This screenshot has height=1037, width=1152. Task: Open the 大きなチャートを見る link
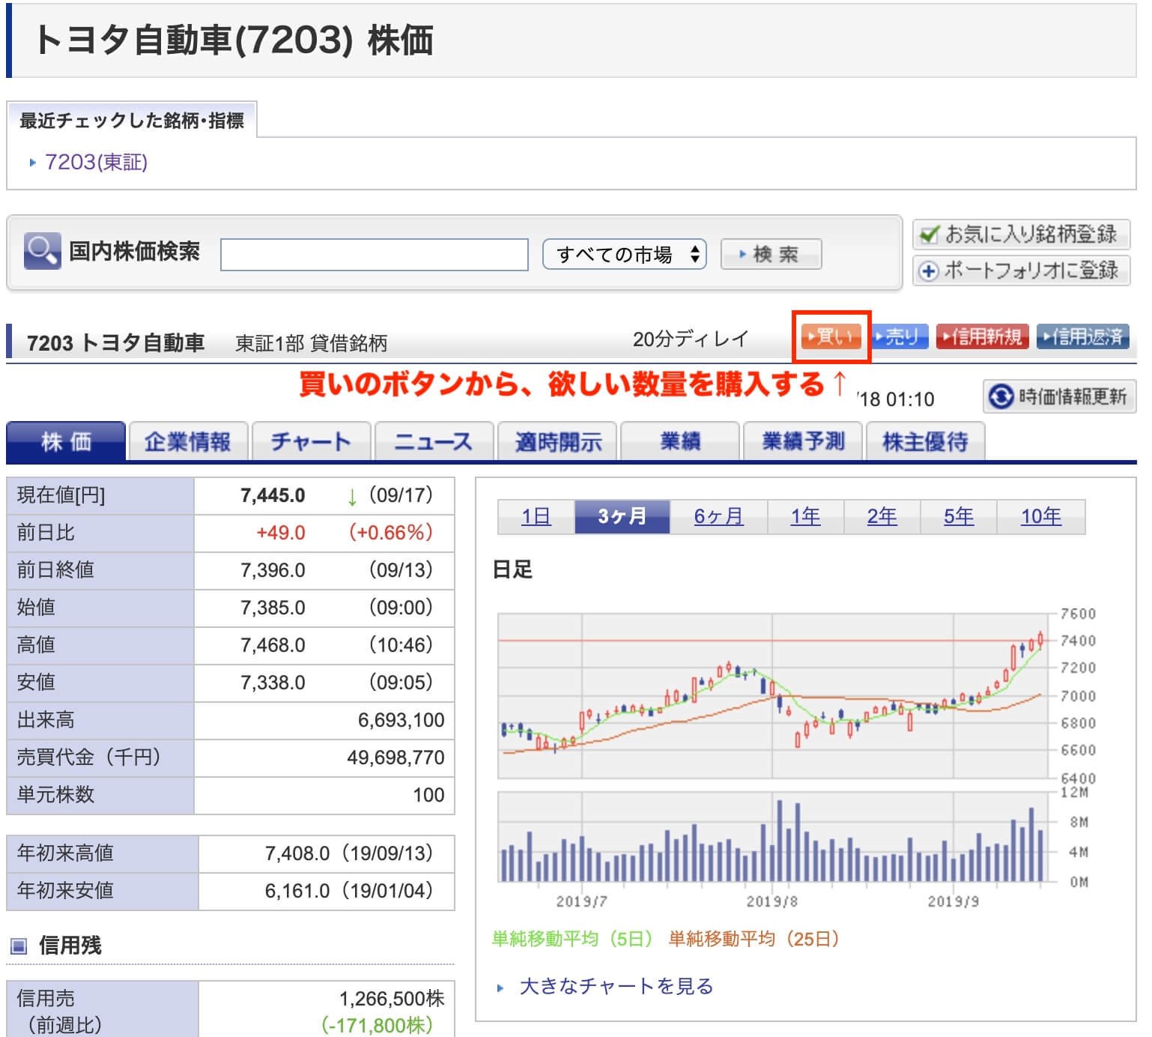616,986
